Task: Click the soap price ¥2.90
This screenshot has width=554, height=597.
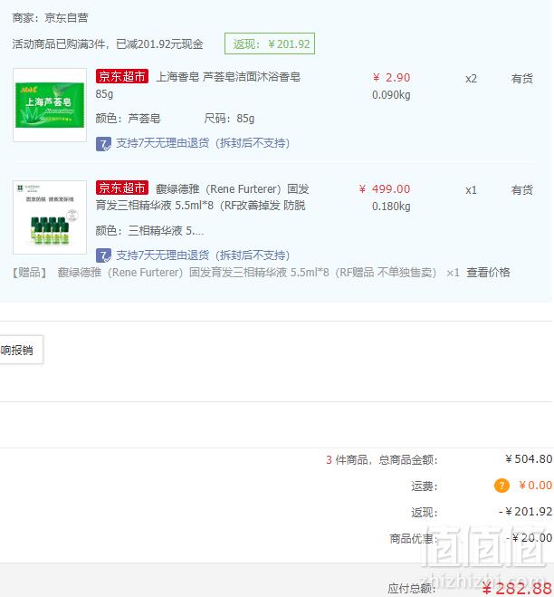Action: click(x=392, y=78)
